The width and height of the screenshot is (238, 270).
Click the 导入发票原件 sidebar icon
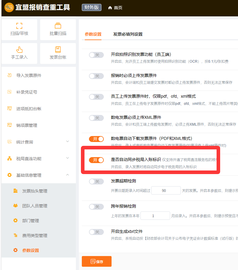pyautogui.click(x=10, y=75)
